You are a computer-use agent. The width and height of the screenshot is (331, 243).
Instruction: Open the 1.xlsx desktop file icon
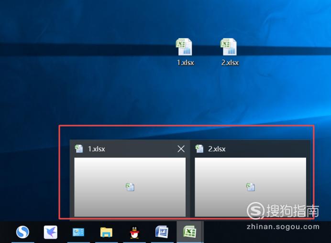point(184,47)
